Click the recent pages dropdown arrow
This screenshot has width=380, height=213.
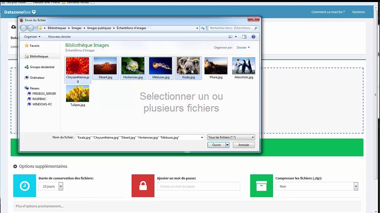click(36, 28)
